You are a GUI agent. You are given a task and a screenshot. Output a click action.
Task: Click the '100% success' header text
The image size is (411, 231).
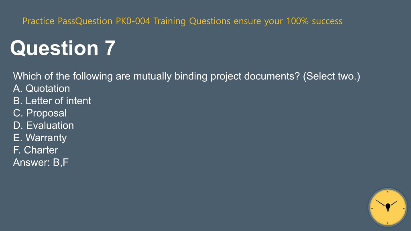click(314, 21)
